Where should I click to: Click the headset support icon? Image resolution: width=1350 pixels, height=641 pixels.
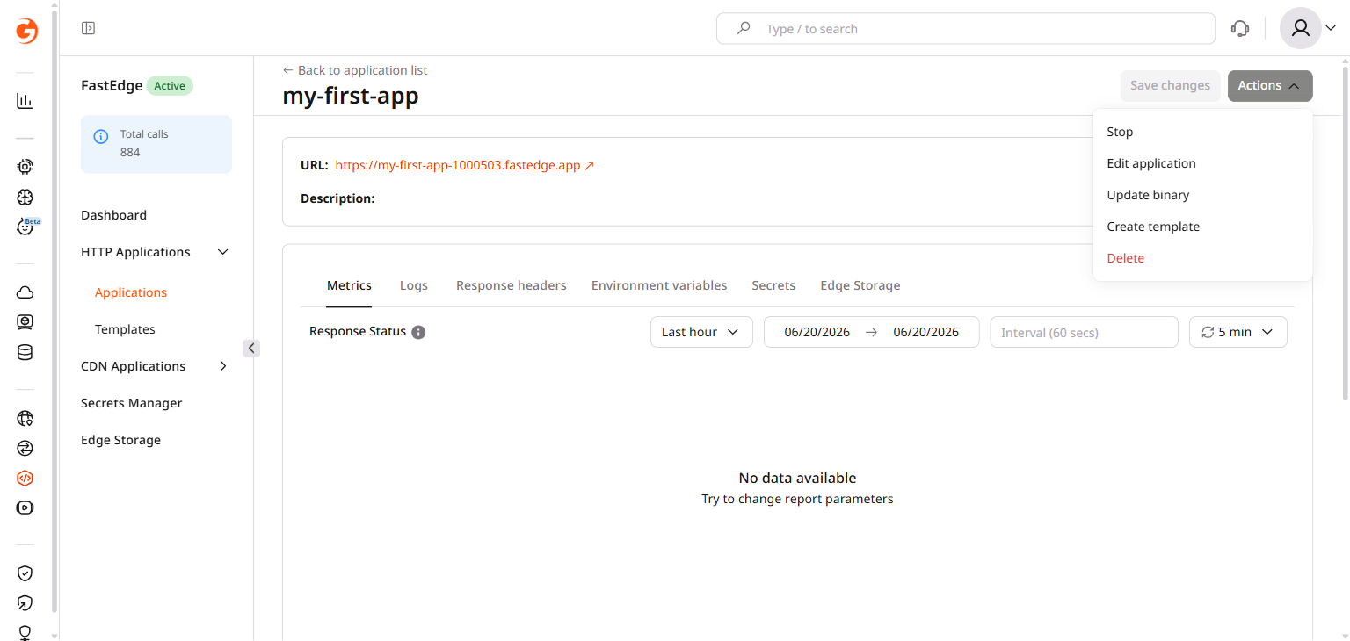click(x=1240, y=28)
